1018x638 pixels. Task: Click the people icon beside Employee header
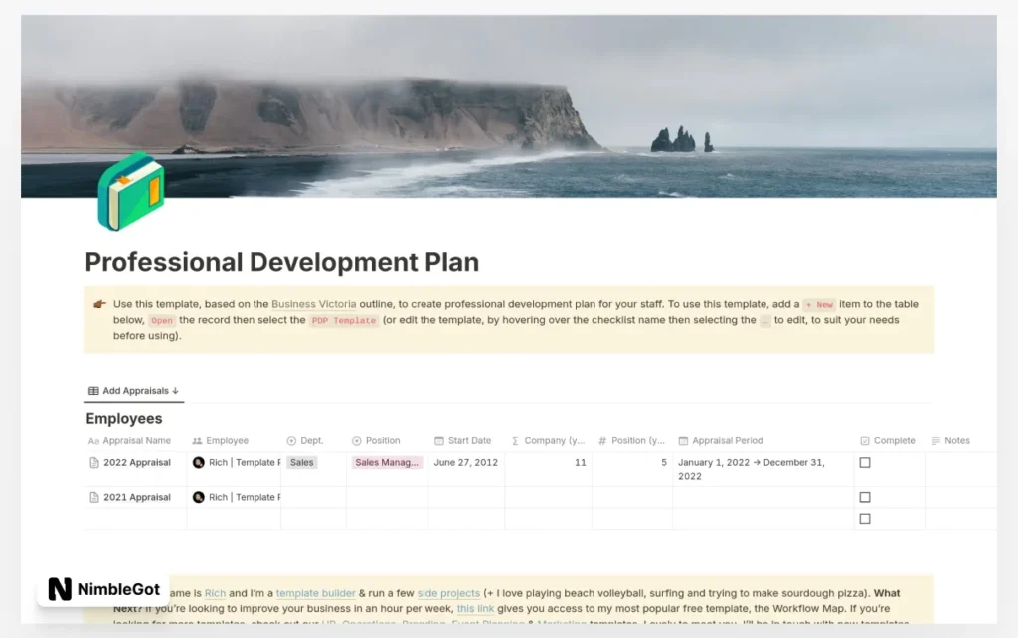197,440
